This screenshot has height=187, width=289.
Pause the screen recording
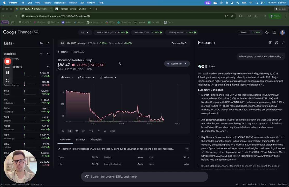8,73
